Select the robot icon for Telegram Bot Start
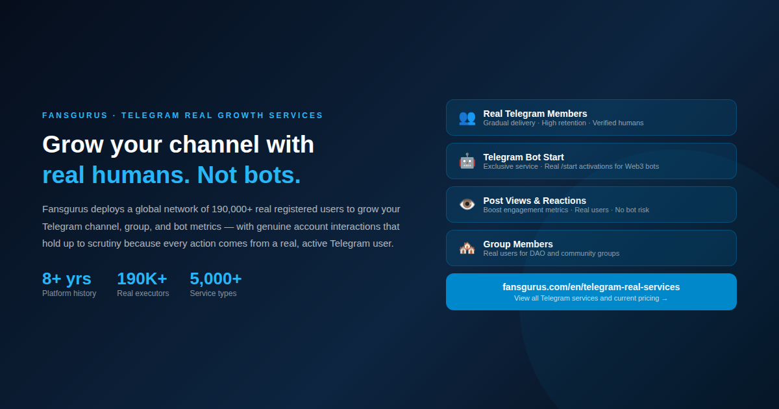The image size is (779, 409). tap(467, 161)
